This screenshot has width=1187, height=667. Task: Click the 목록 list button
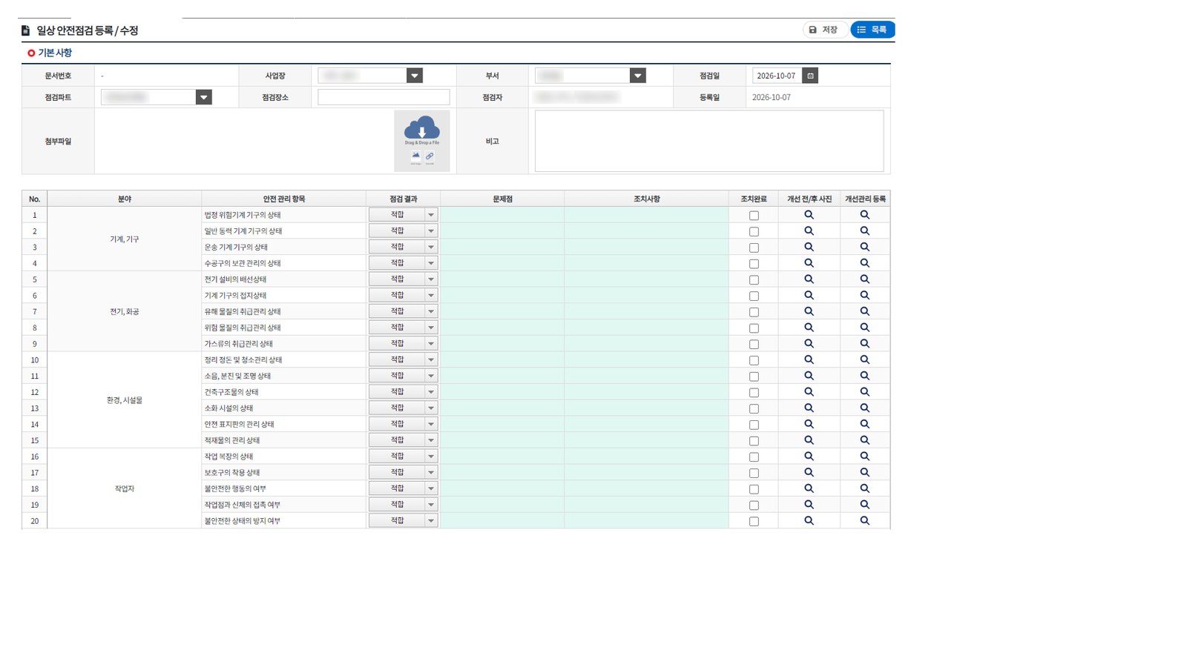click(872, 30)
